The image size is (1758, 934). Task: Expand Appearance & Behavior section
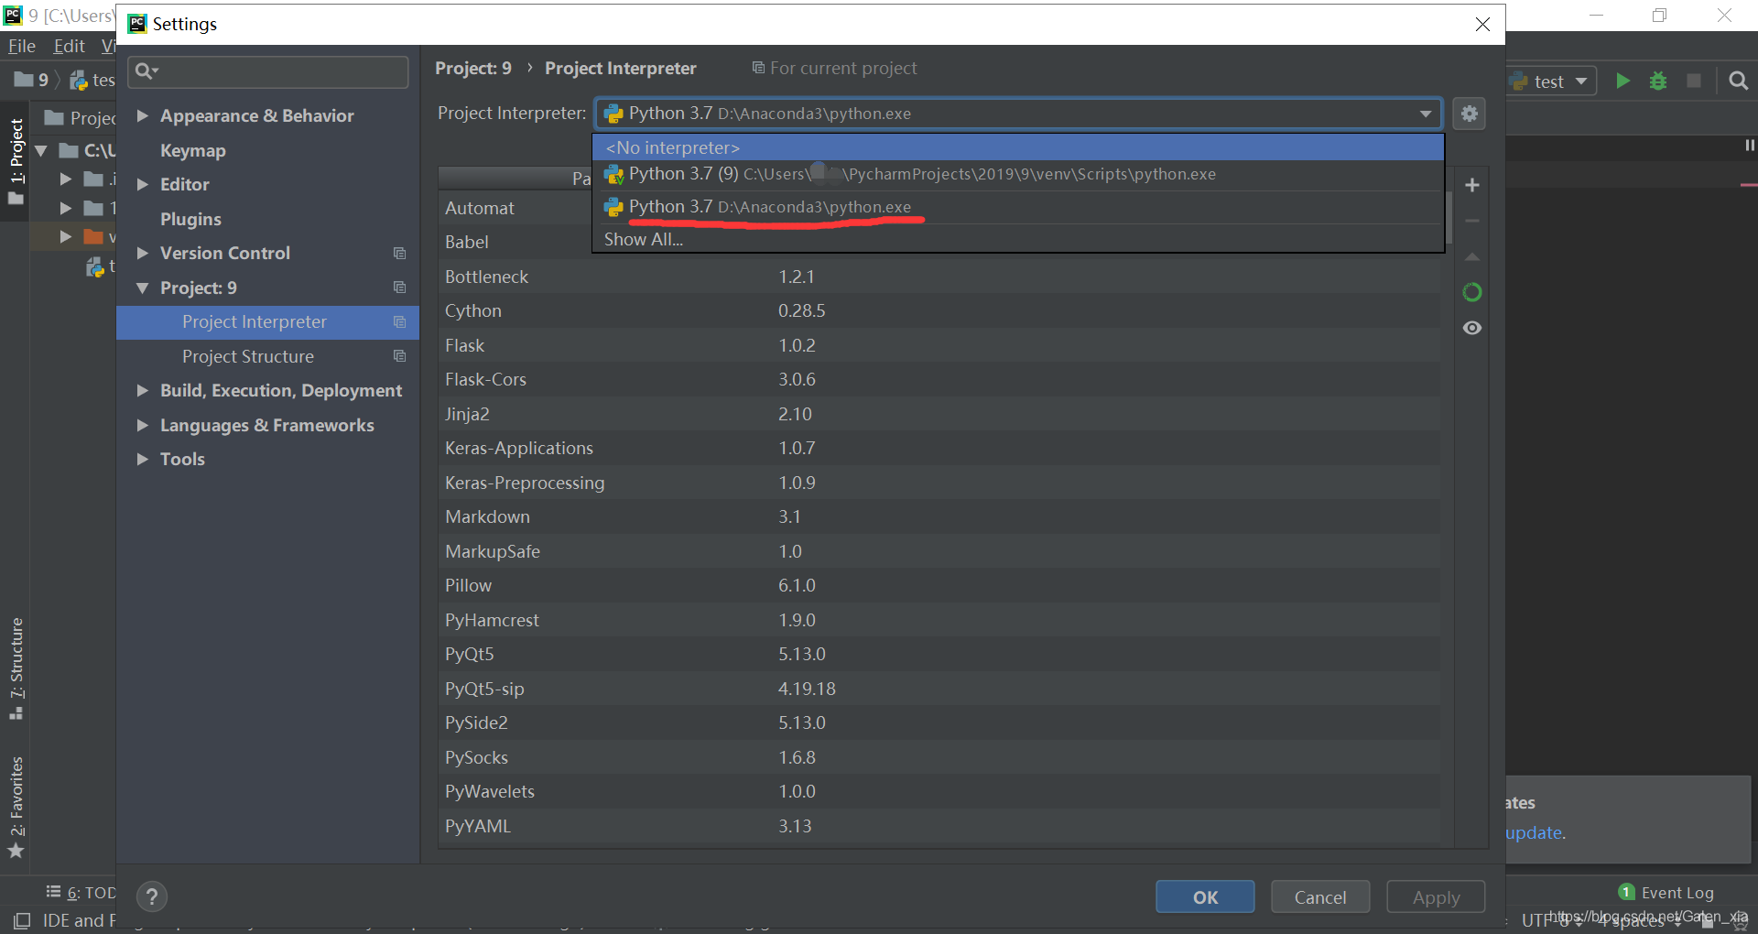pos(142,115)
